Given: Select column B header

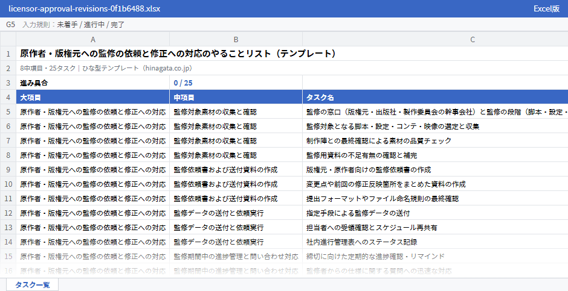Looking at the screenshot, I should pos(236,39).
